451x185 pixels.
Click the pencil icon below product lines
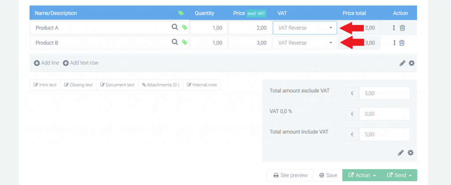point(403,63)
